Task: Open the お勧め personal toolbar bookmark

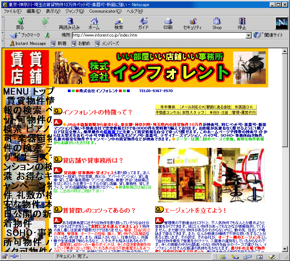Action: pyautogui.click(x=81, y=43)
